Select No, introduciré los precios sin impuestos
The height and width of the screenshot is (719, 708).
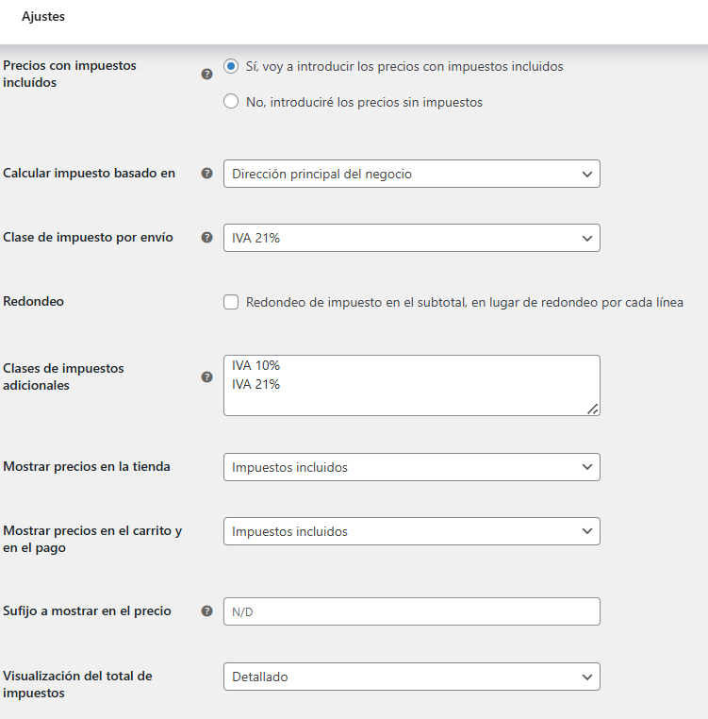(x=231, y=101)
